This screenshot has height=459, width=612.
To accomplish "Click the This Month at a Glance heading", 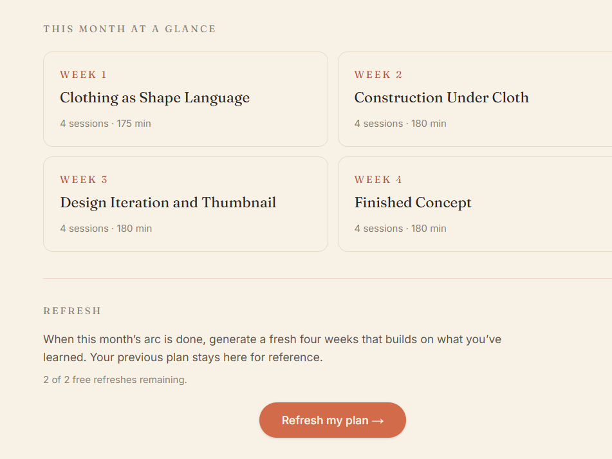I will click(129, 29).
